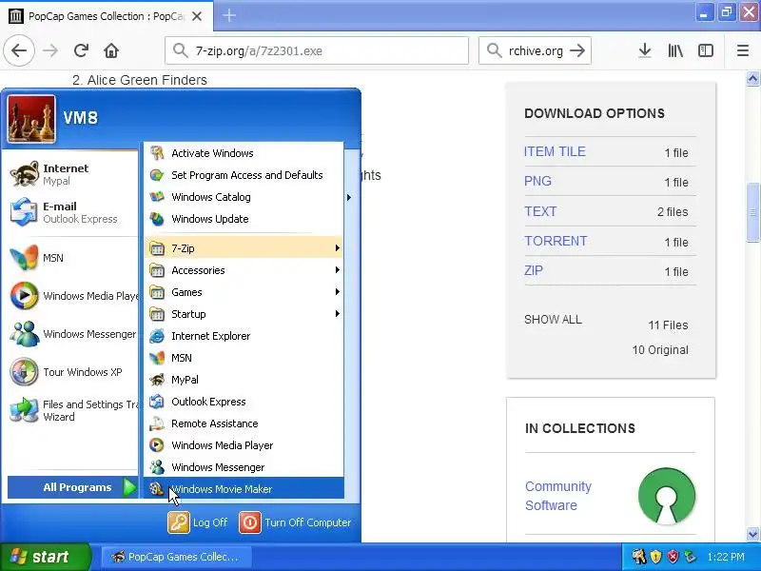Open the ZIP download option
Screen dimensions: 761x571
[x=534, y=270]
